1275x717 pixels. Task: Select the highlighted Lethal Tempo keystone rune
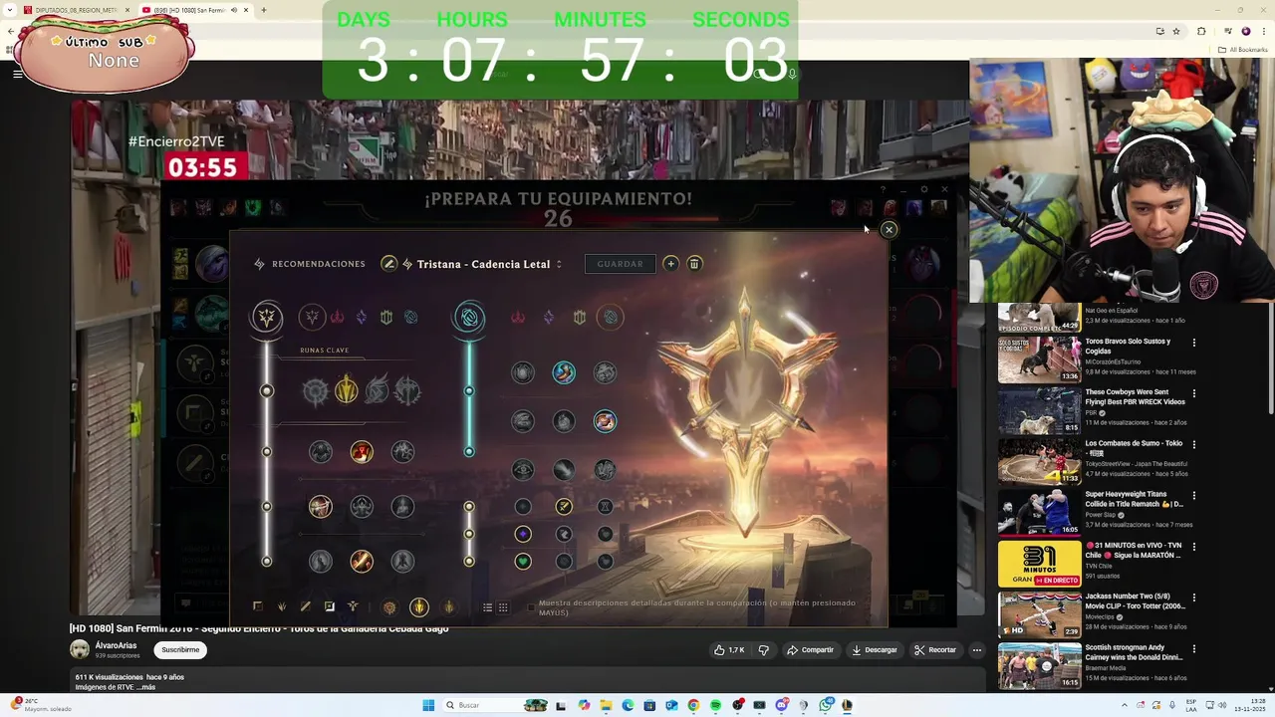(346, 389)
